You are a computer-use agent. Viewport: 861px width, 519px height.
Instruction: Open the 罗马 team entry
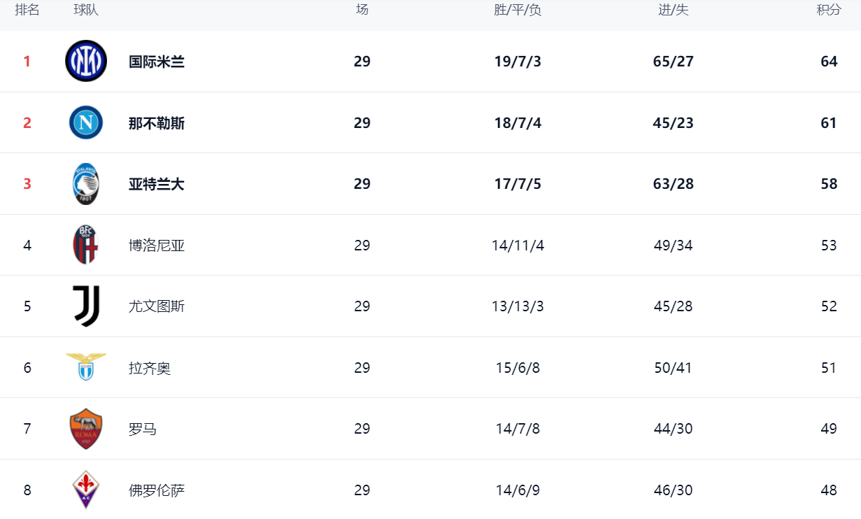(143, 429)
